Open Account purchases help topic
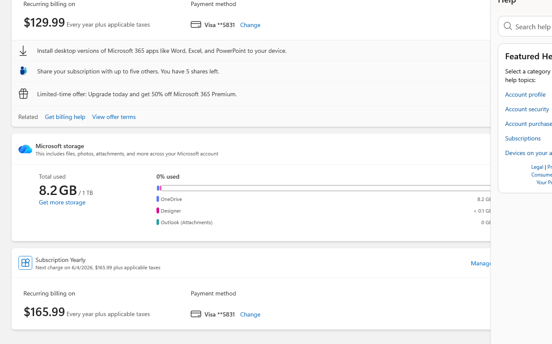 tap(528, 124)
